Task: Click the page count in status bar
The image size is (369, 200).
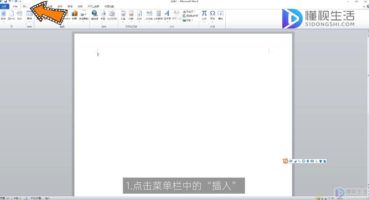Action: (5, 198)
